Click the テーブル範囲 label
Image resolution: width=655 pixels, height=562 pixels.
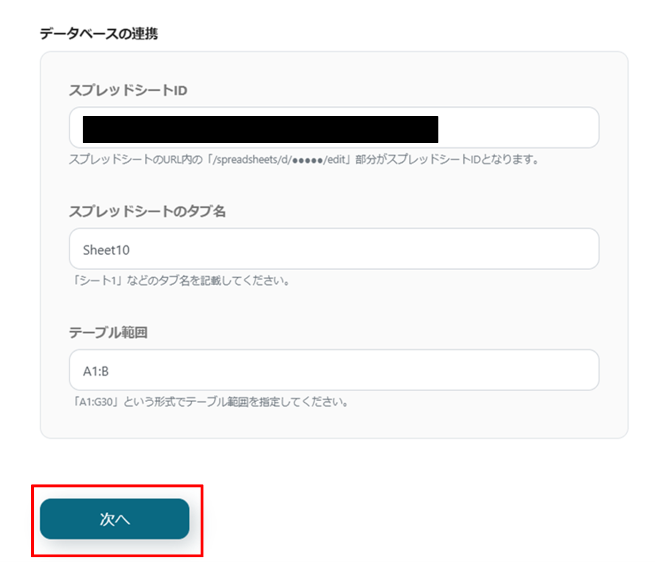pyautogui.click(x=108, y=333)
